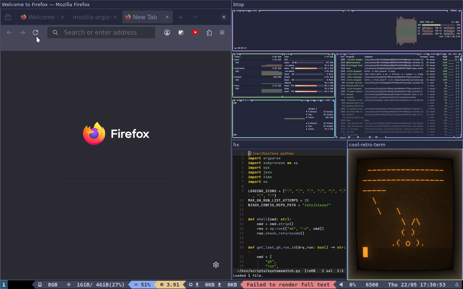Click the Firefox logo on new tab page
463x289 pixels.
(x=116, y=134)
